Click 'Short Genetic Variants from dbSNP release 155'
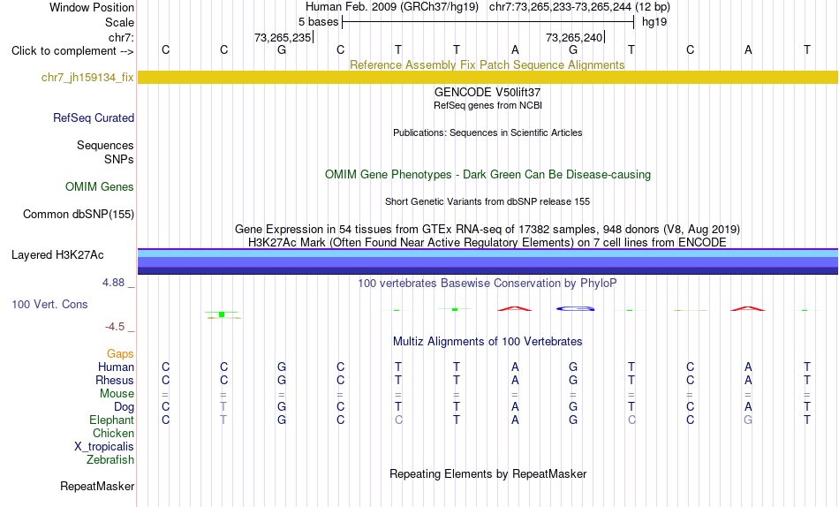The image size is (839, 507). pyautogui.click(x=488, y=202)
